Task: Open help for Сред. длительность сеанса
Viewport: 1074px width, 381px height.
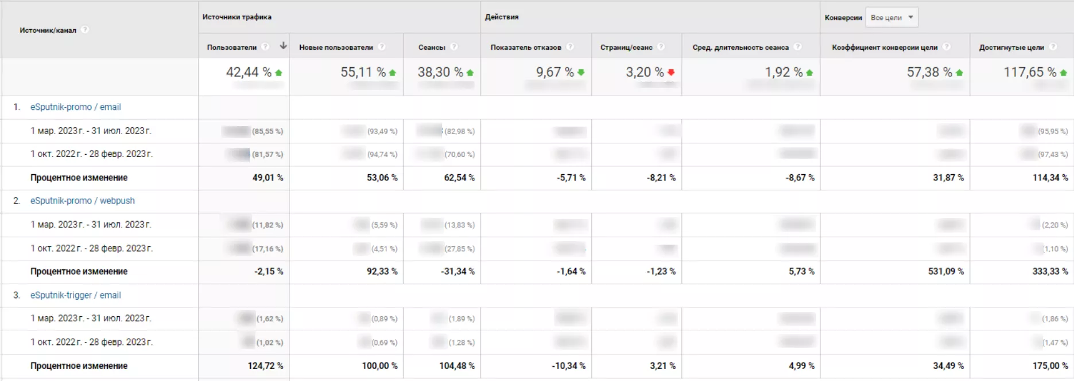Action: 798,47
